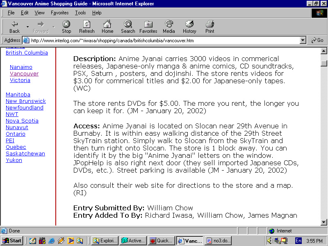The image size is (328, 246).
Task: Go to the Nunavut link
Action: [x=17, y=127]
